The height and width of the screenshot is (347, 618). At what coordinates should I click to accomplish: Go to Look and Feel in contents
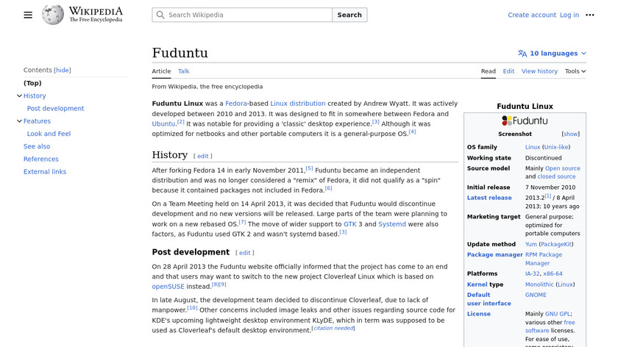[49, 134]
